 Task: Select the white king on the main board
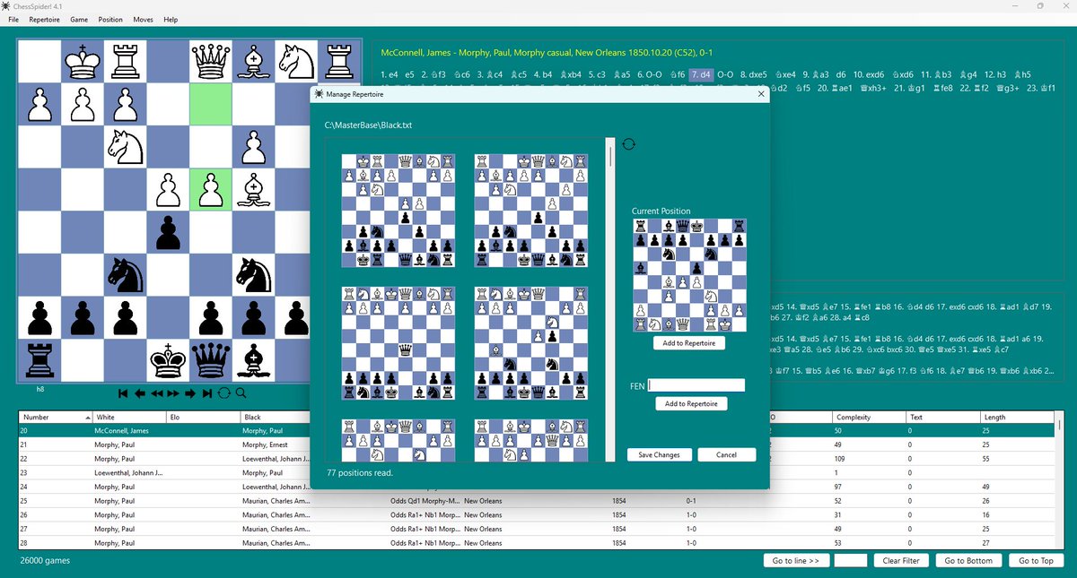click(83, 61)
